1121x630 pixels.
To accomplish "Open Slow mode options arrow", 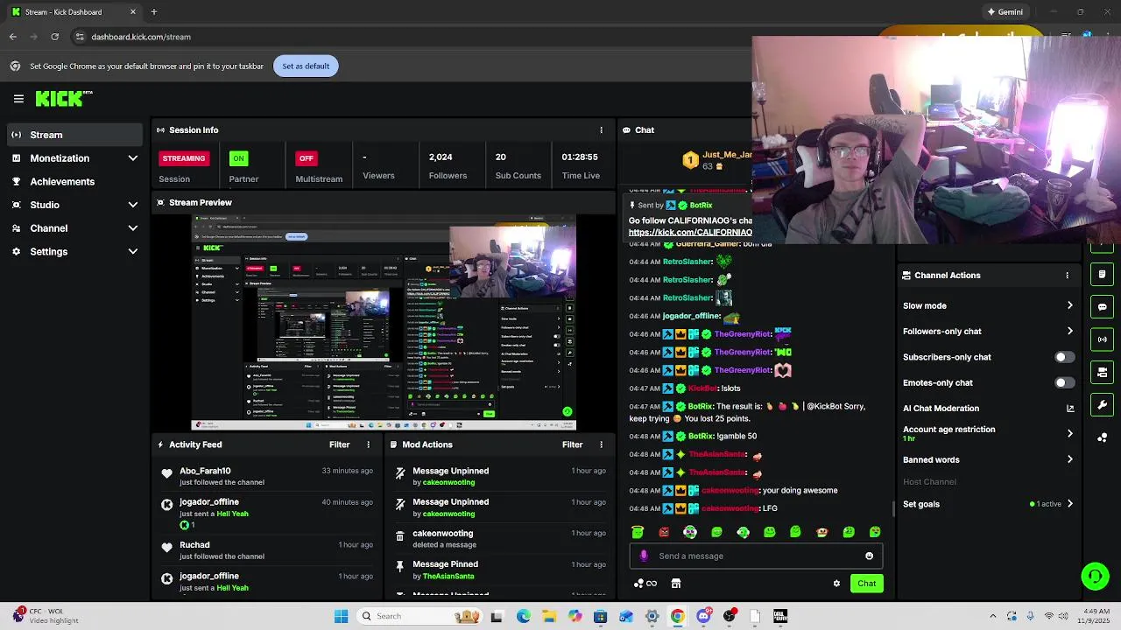I will (x=1069, y=305).
